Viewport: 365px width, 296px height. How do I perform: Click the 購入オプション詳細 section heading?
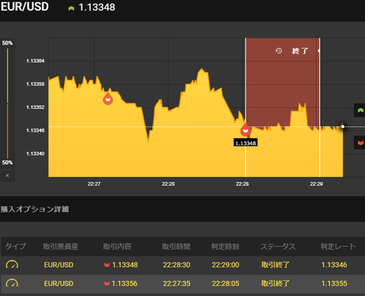35,209
